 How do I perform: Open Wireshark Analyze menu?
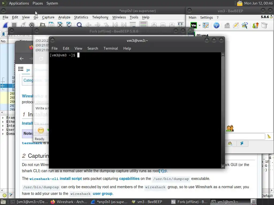point(64,17)
